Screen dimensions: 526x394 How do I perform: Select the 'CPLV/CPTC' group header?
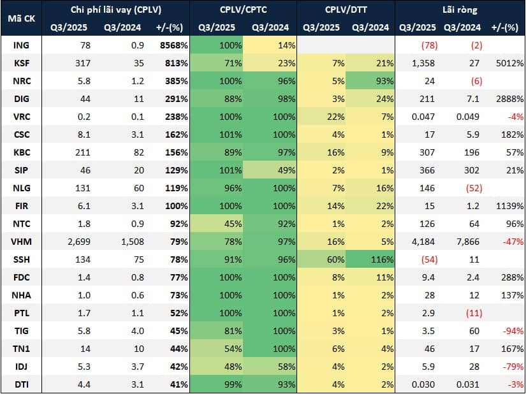[x=243, y=10]
